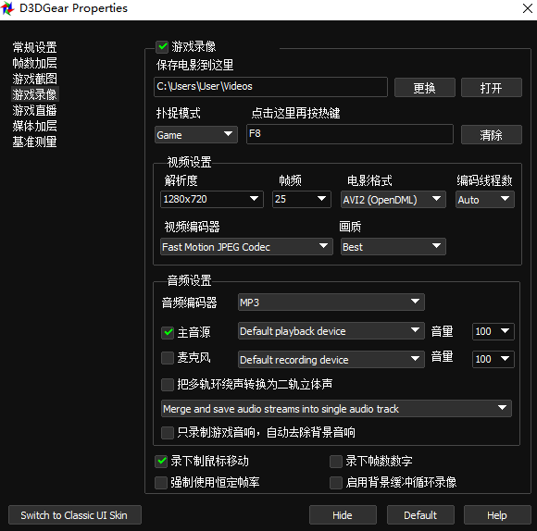Open the Default playback device dropdown
This screenshot has height=531, width=537.
(331, 331)
